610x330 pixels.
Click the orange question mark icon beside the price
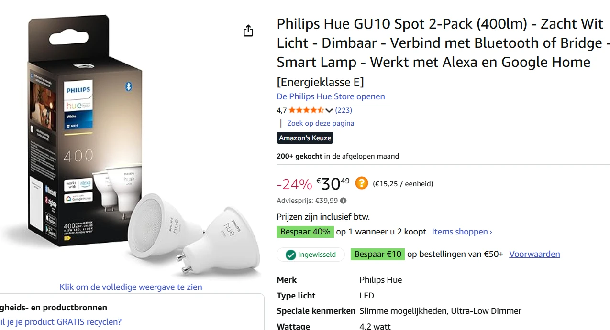[x=362, y=183]
